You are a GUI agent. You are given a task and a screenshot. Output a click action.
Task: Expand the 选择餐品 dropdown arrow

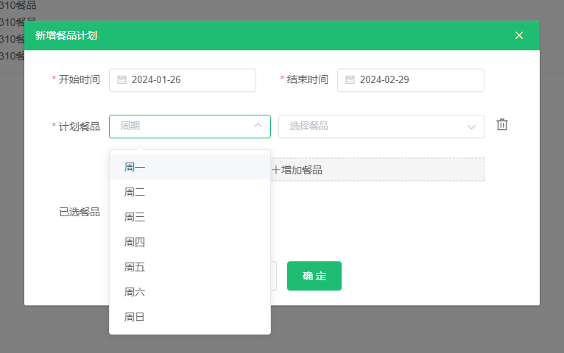point(471,126)
